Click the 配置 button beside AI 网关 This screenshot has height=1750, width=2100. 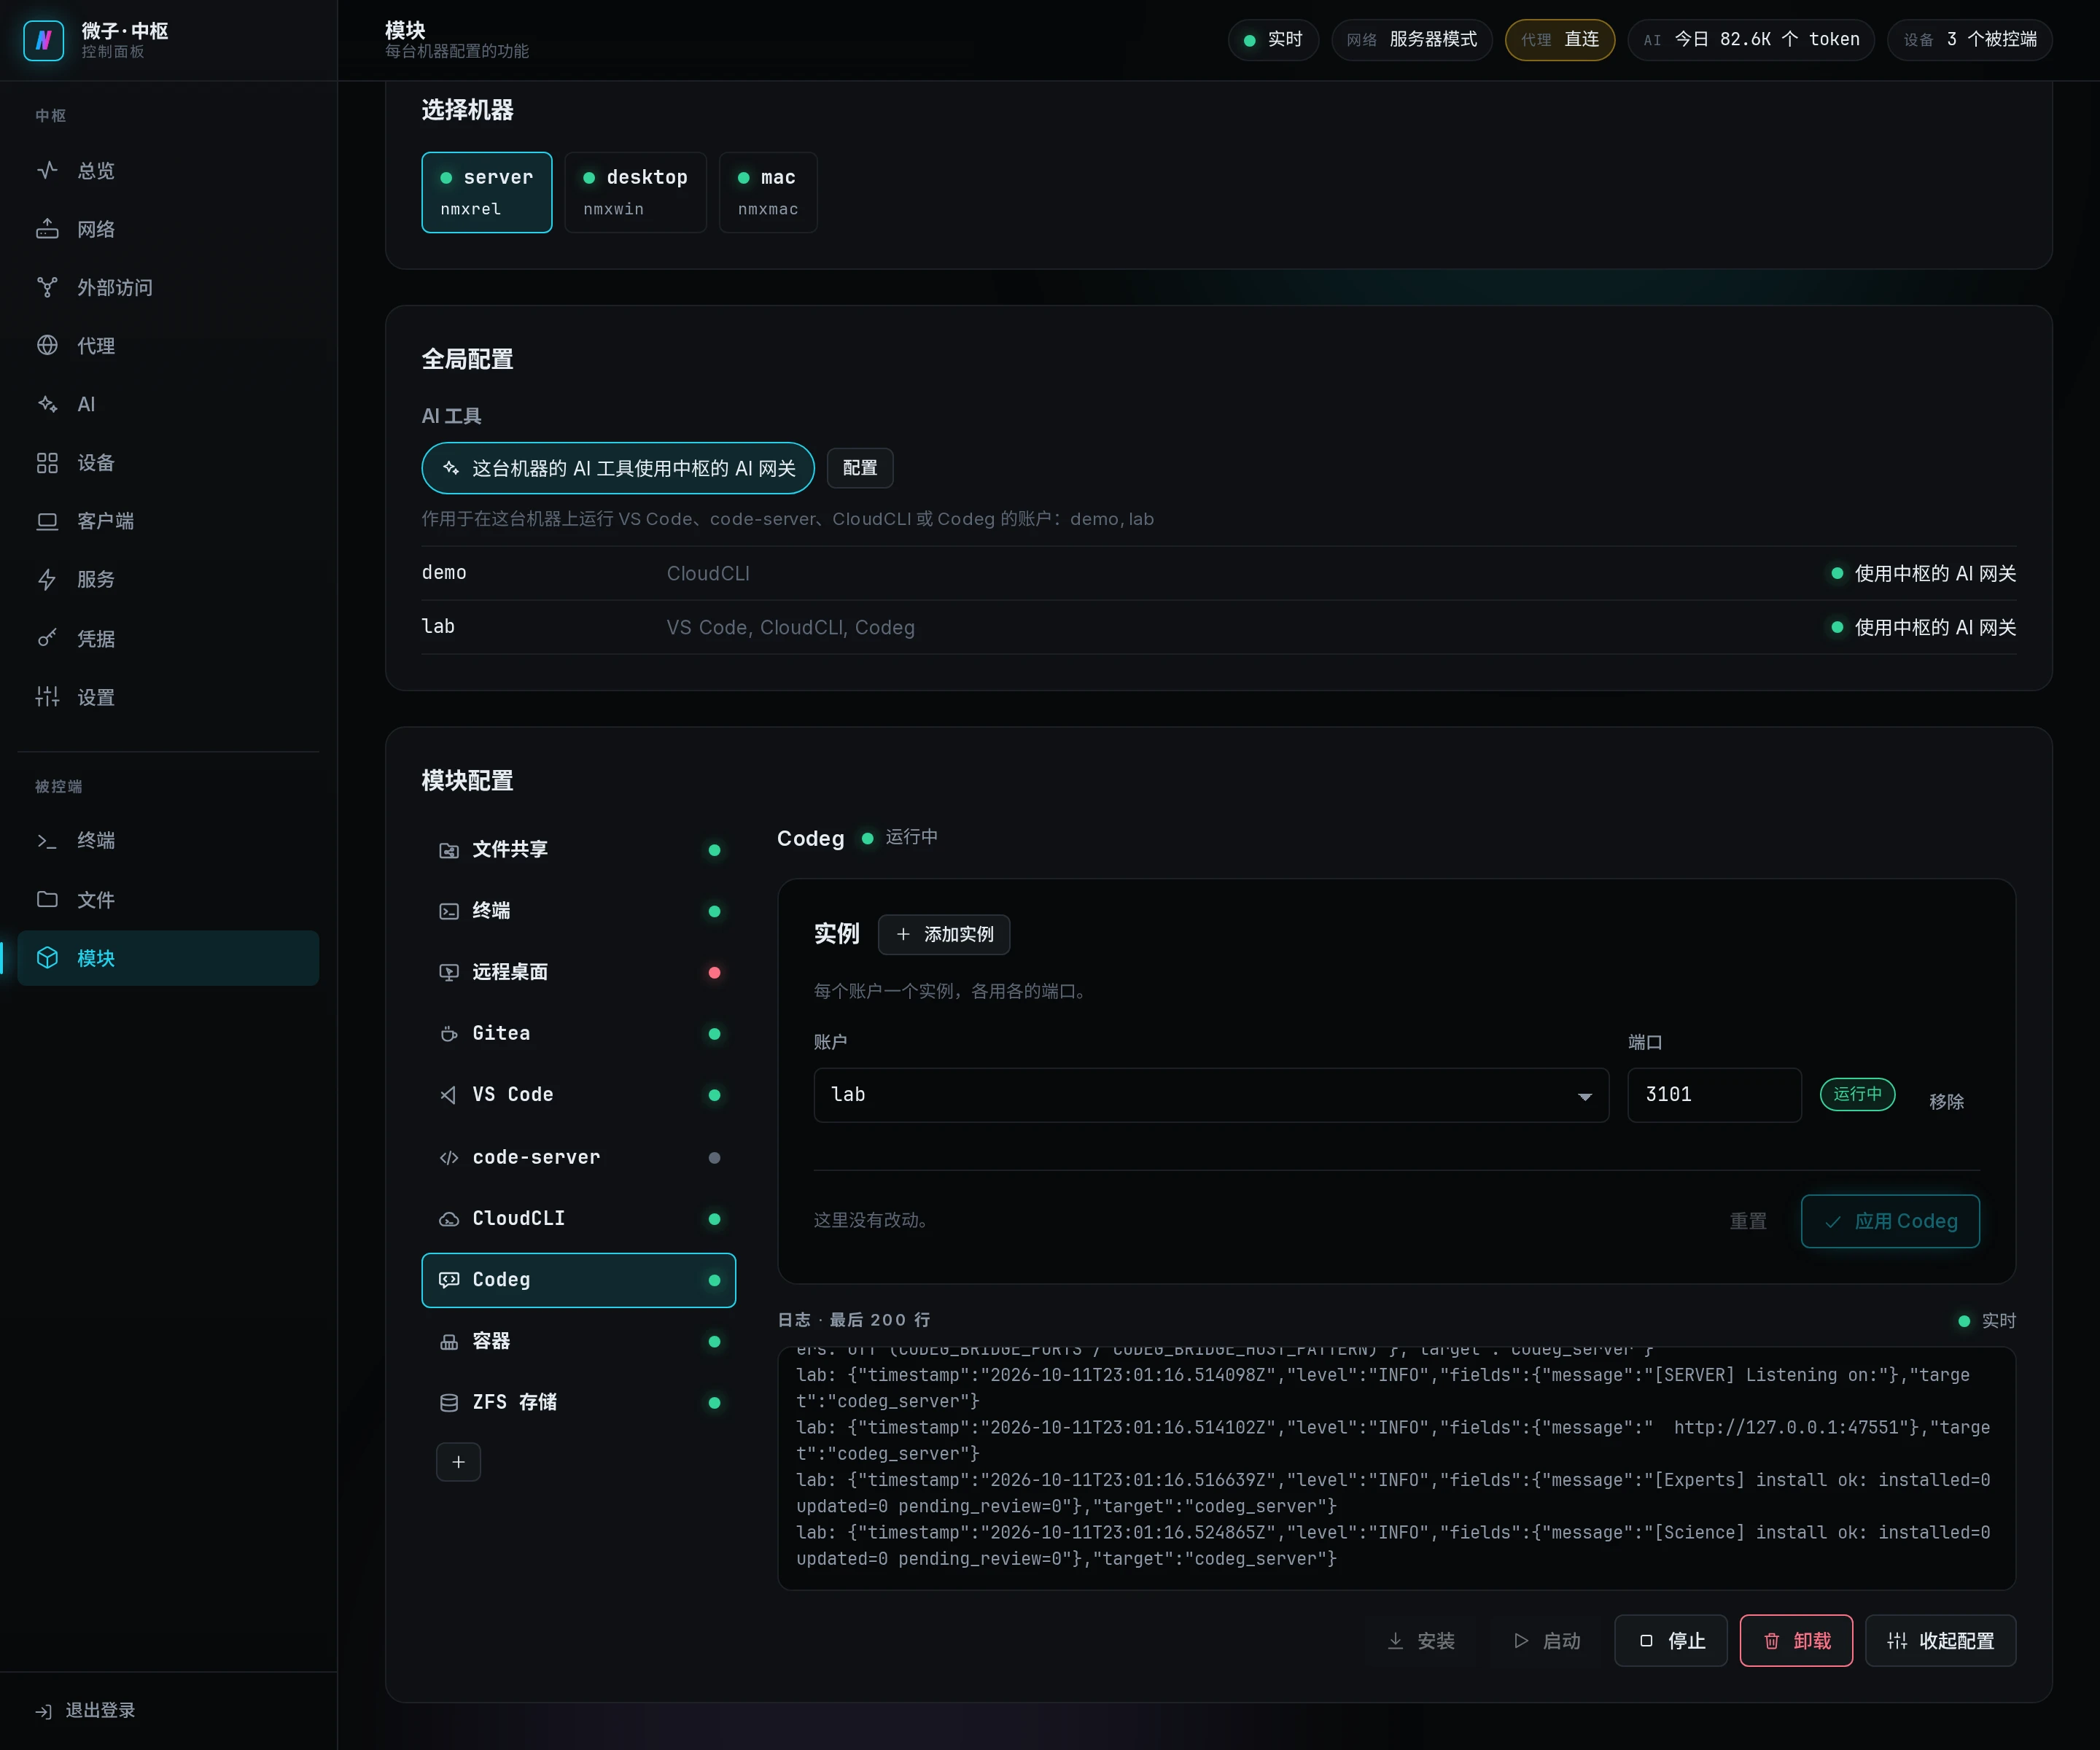pyautogui.click(x=860, y=468)
